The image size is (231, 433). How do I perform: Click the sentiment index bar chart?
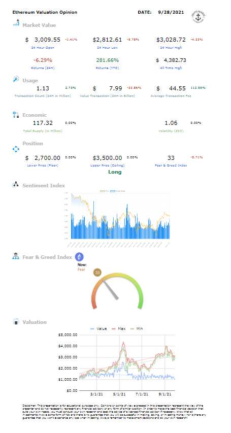[x=120, y=216]
